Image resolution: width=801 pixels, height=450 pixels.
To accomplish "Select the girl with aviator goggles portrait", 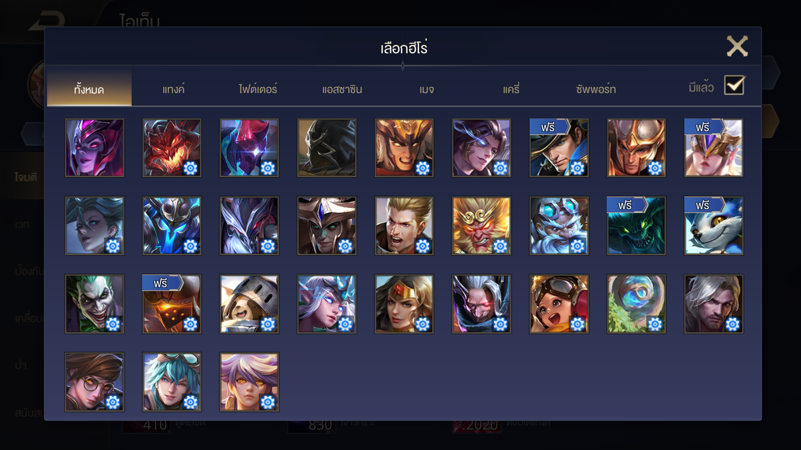I will tap(559, 303).
